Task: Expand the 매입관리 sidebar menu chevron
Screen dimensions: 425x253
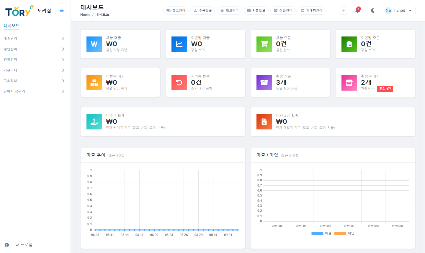Action: [x=63, y=49]
